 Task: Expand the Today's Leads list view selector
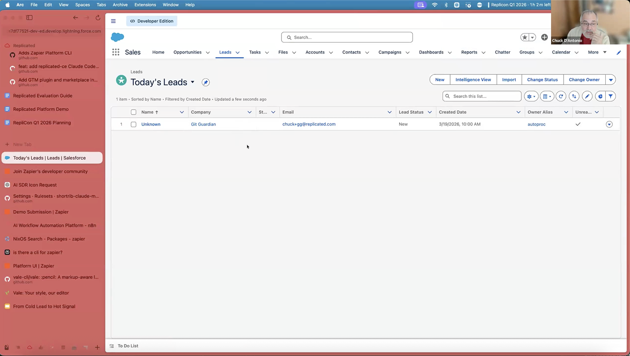click(x=192, y=82)
